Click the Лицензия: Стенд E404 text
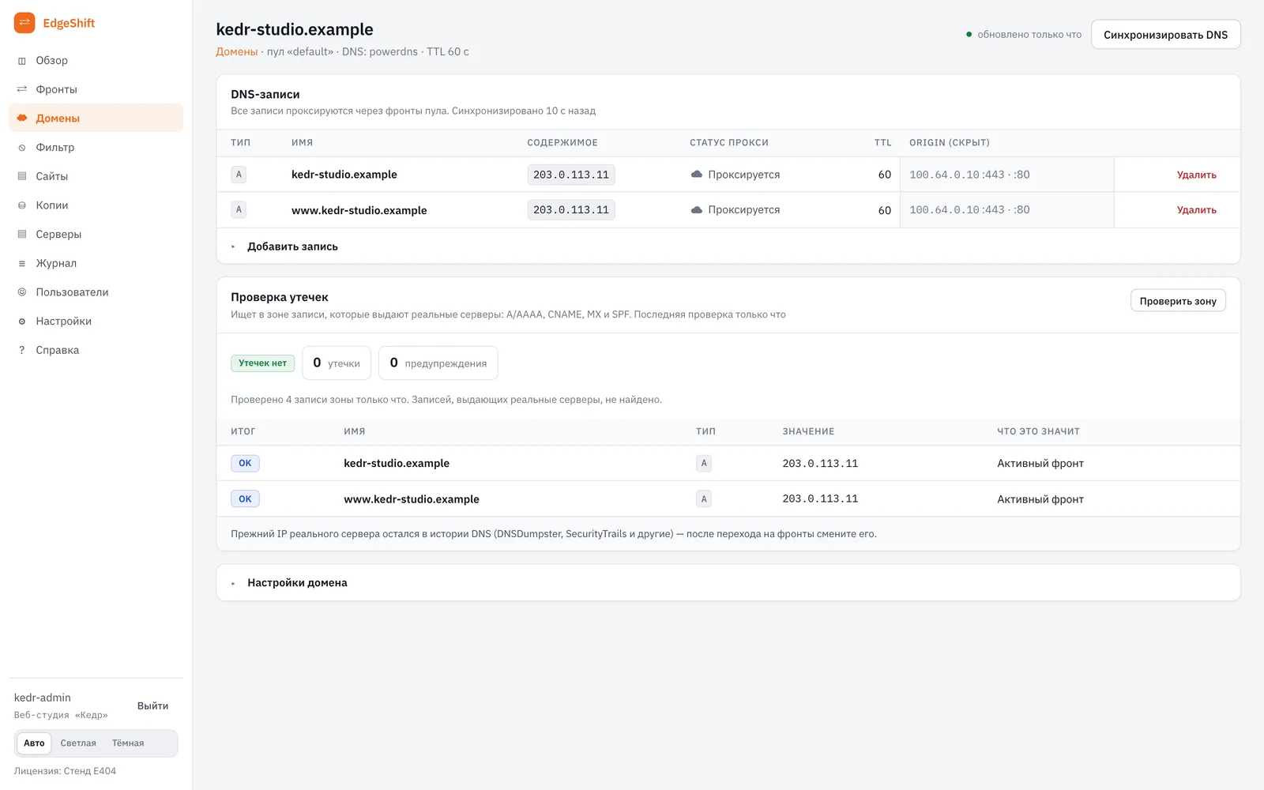The height and width of the screenshot is (790, 1264). point(65,771)
